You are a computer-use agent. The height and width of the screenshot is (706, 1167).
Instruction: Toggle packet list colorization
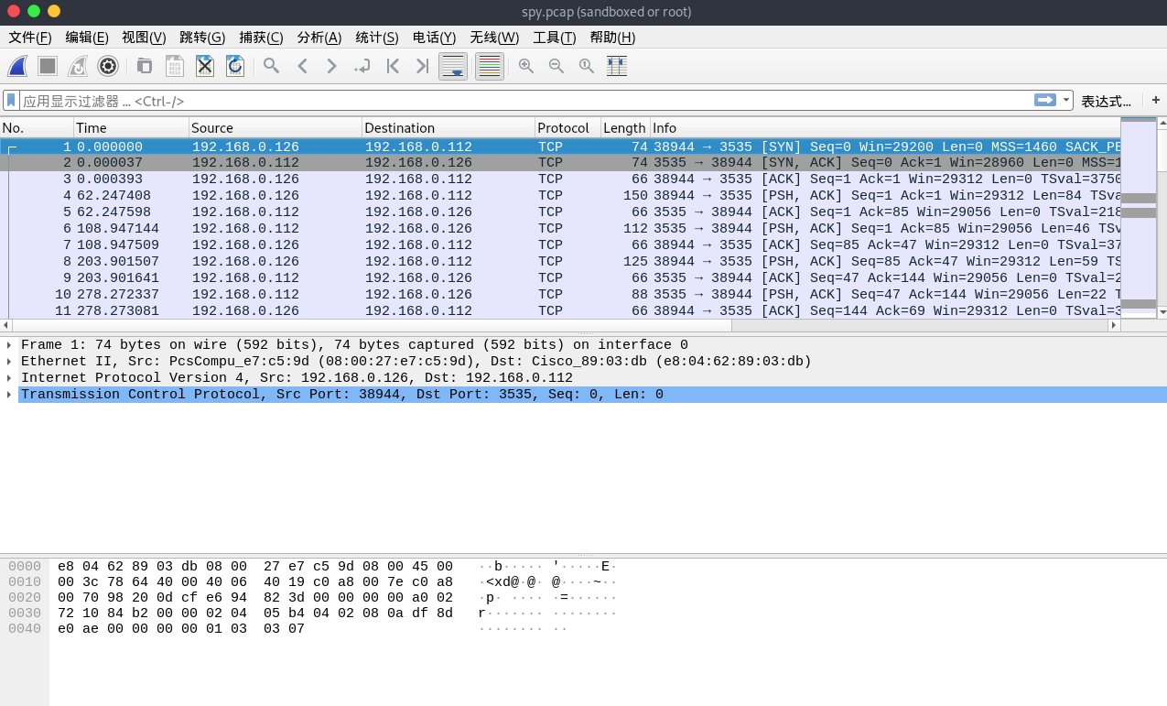click(490, 66)
